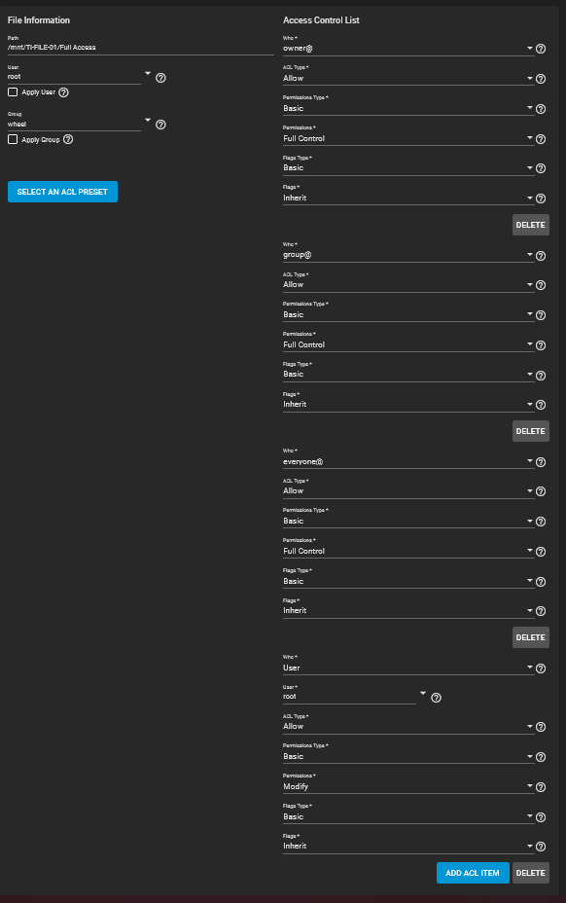This screenshot has height=903, width=566.
Task: Click SELECT AN ACL PRESET button
Action: click(62, 192)
